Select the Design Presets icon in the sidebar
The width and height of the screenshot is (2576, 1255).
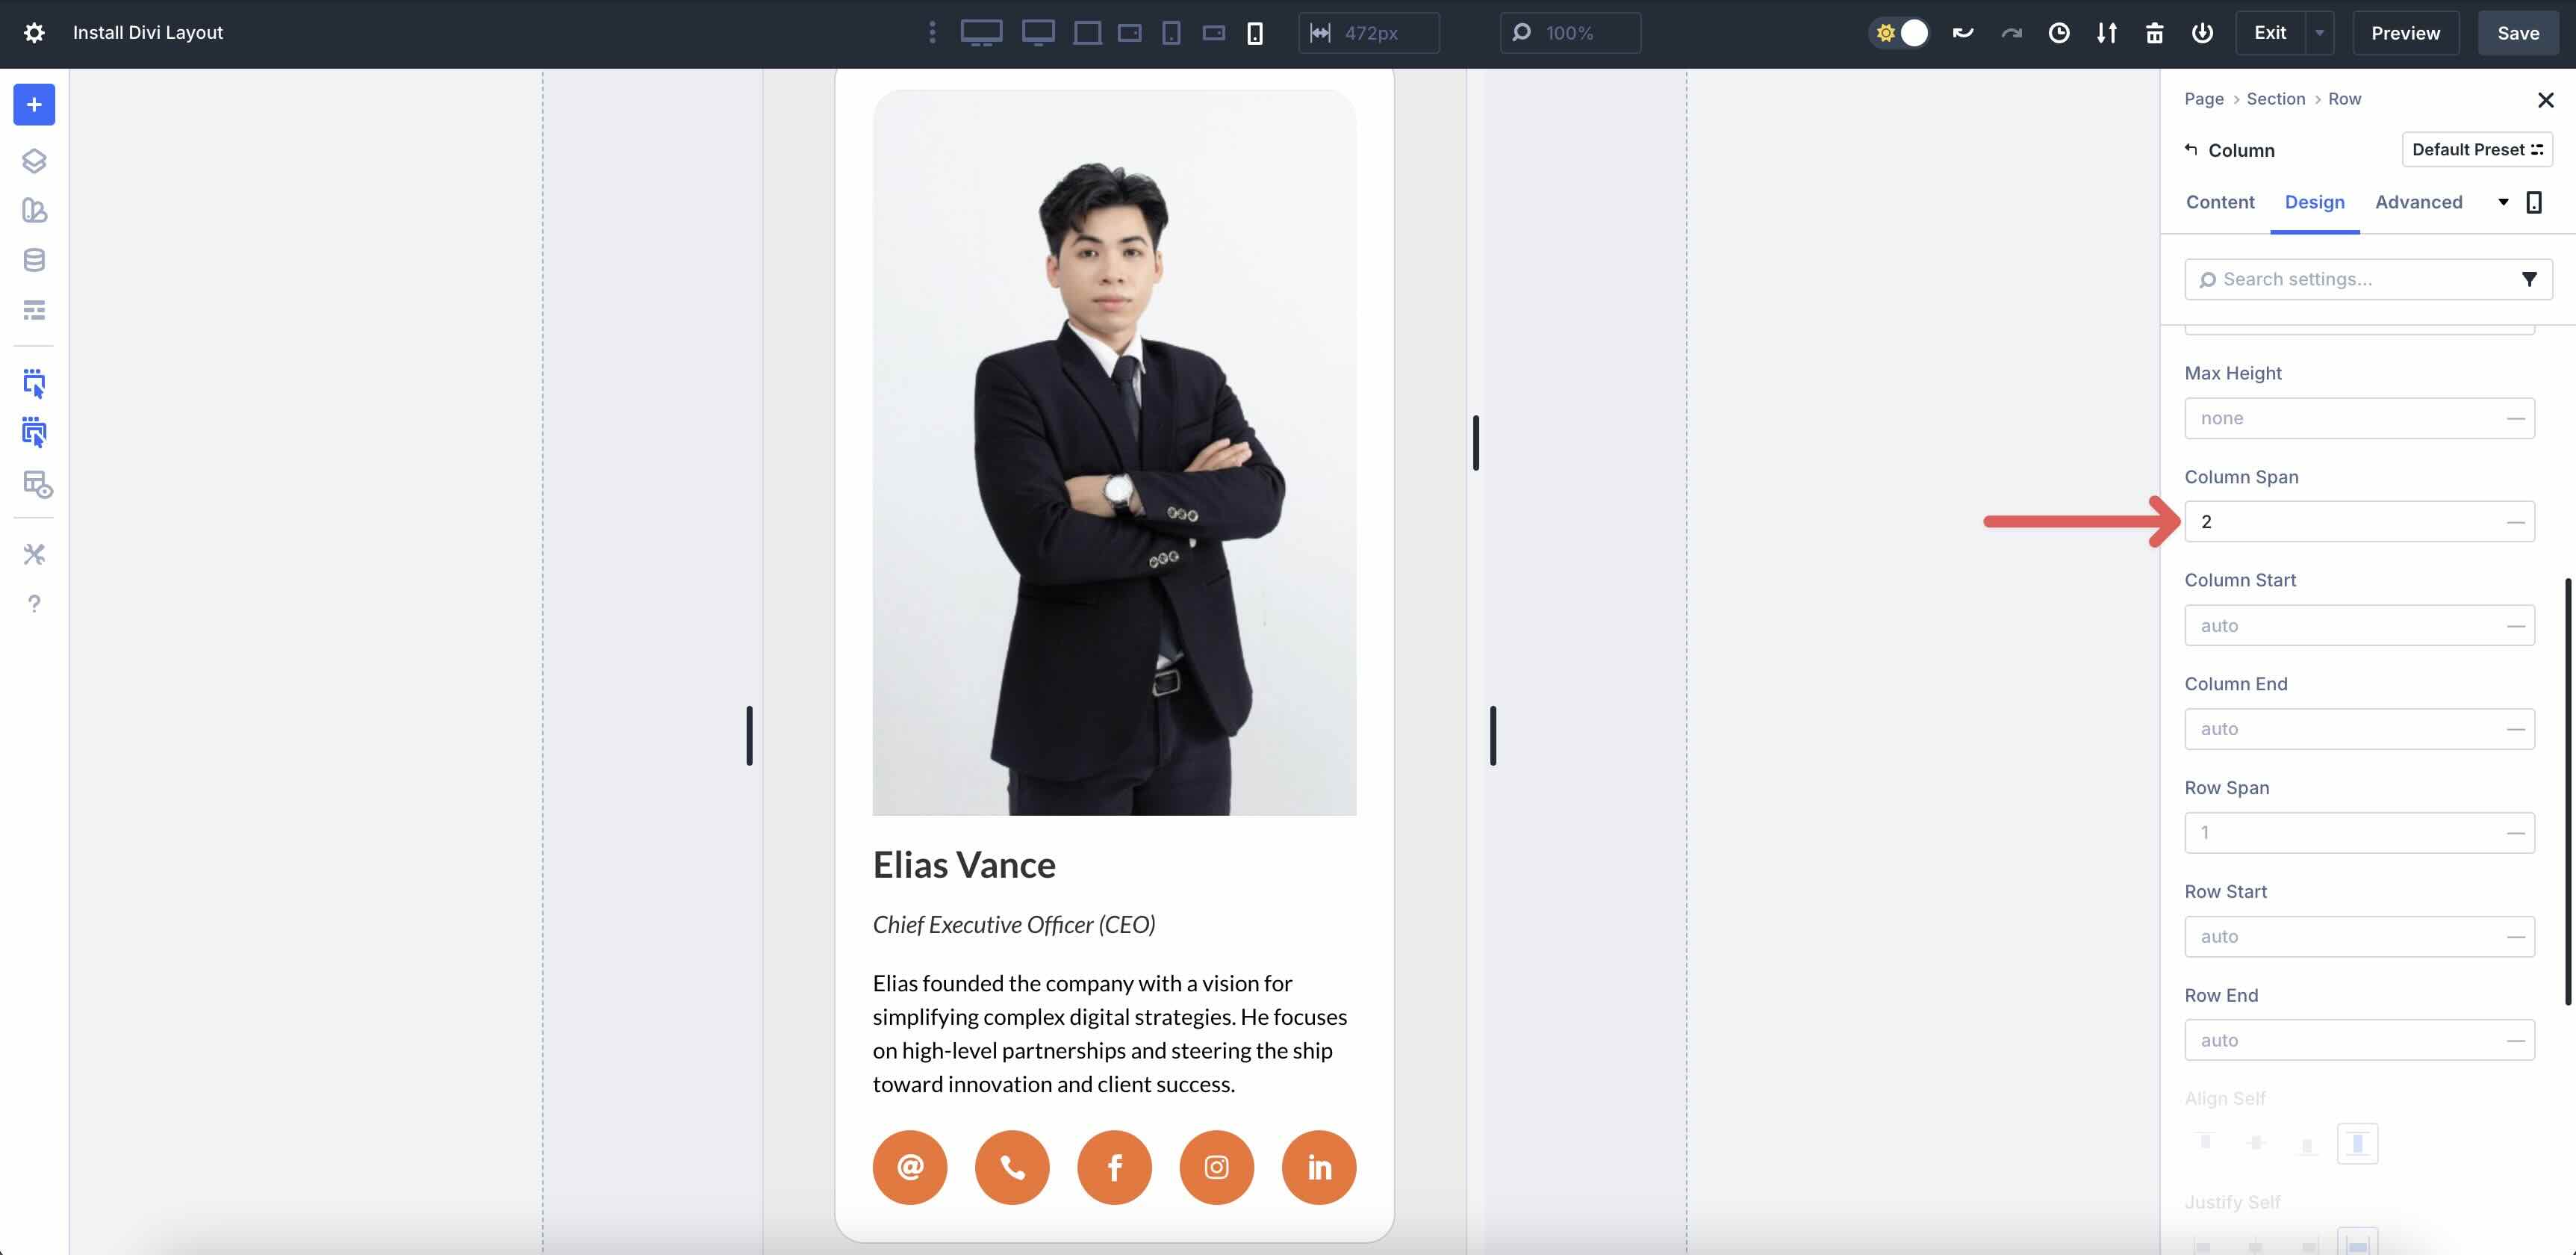pyautogui.click(x=34, y=210)
